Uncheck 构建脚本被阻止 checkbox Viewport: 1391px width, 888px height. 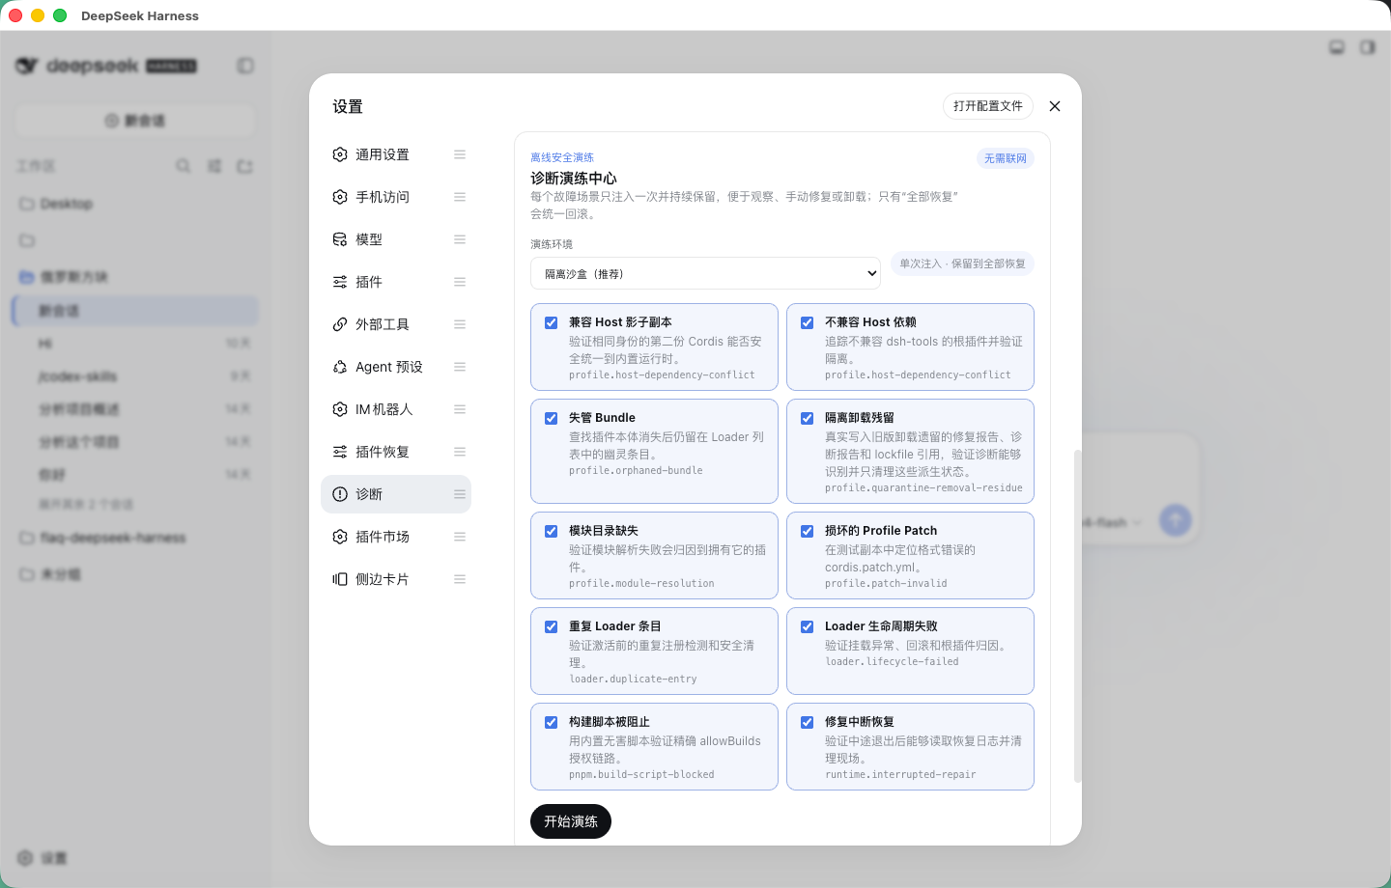(x=551, y=723)
